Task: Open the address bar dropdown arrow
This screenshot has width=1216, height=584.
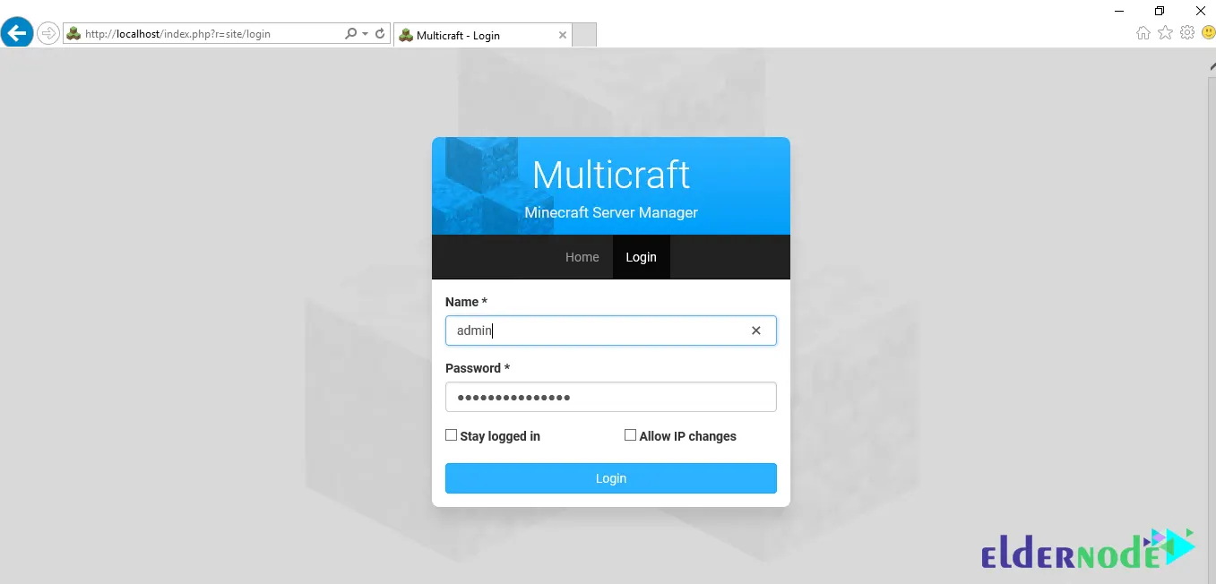Action: 366,34
